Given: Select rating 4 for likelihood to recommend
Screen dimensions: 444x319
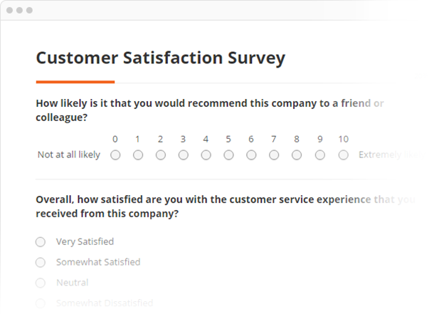Looking at the screenshot, I should [x=206, y=155].
